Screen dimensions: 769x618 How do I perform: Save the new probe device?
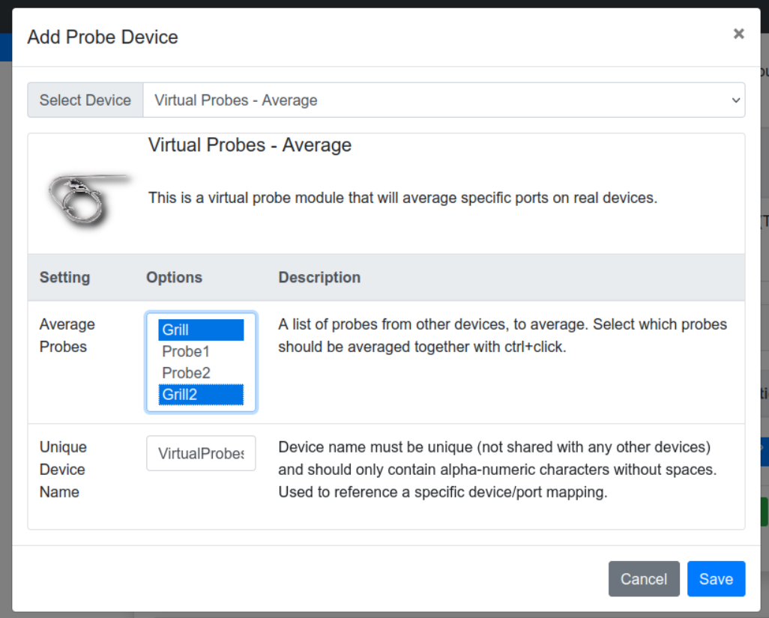(716, 579)
